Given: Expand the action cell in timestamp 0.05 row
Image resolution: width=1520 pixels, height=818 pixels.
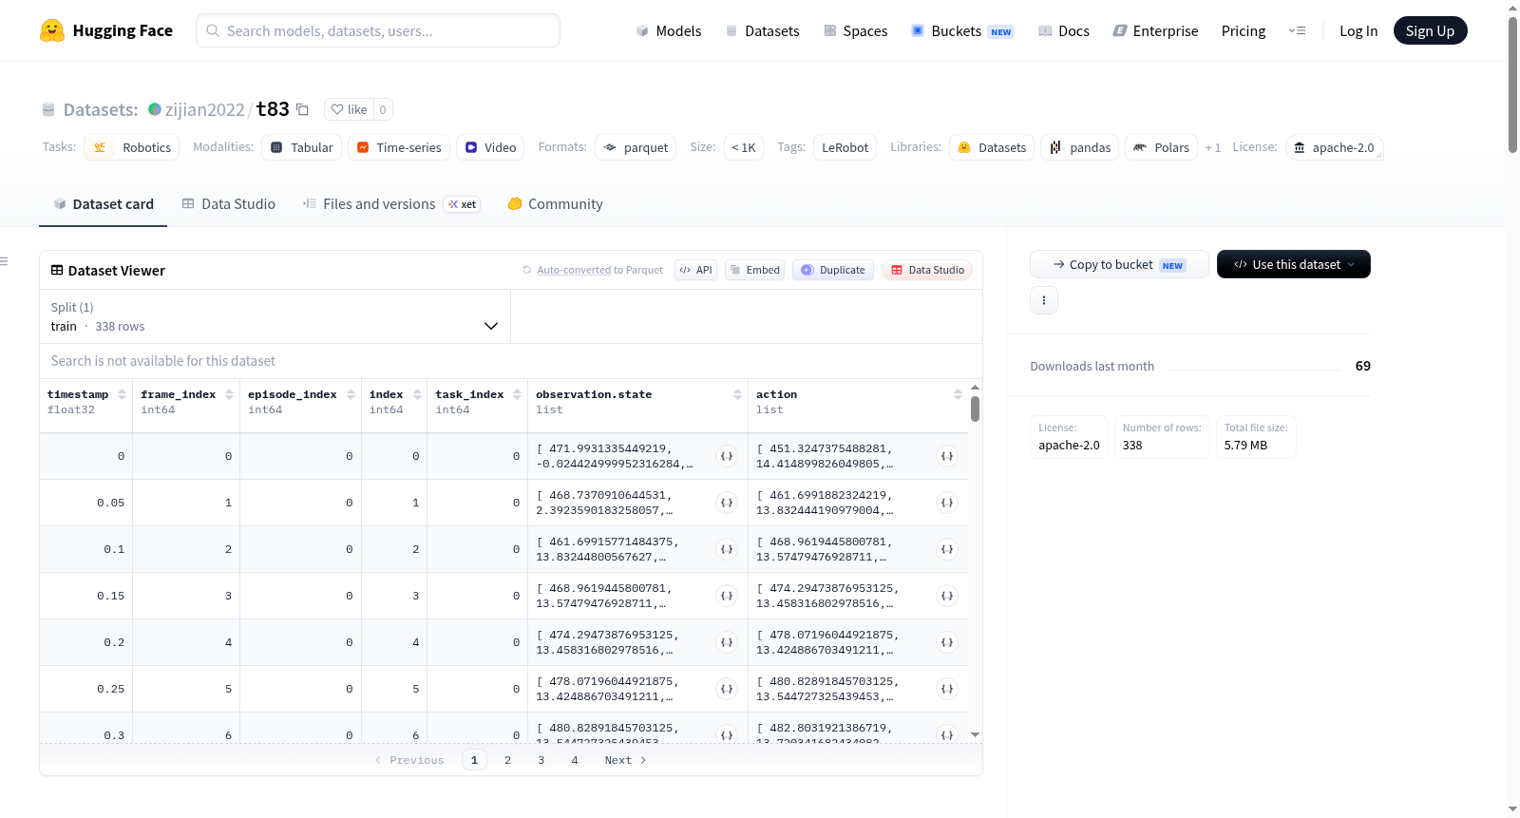Looking at the screenshot, I should pos(947,503).
